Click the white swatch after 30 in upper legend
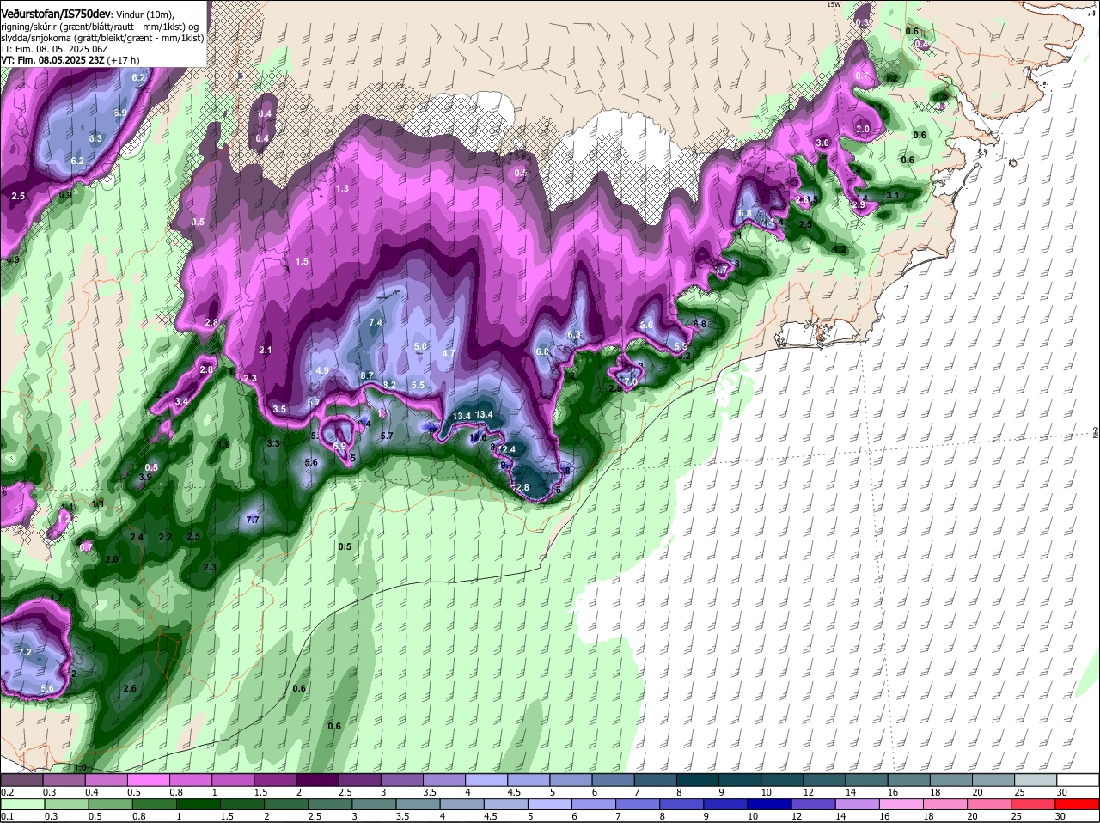 click(x=1079, y=779)
